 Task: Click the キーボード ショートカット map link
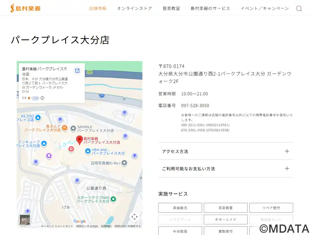(x=57, y=226)
